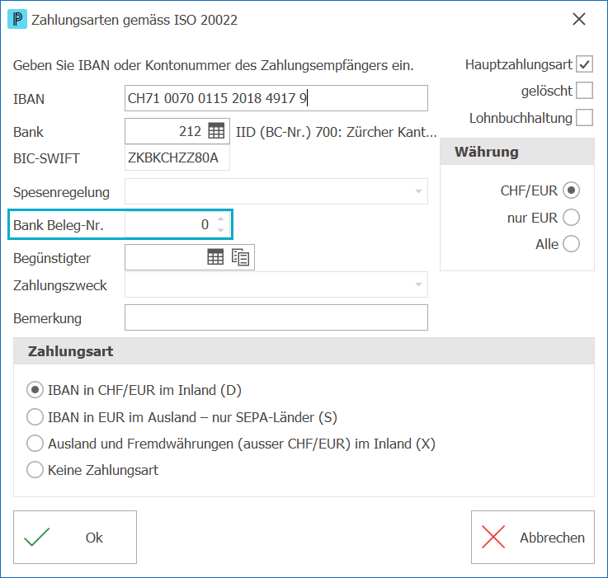Close the Zahlungsarten dialog

[579, 19]
